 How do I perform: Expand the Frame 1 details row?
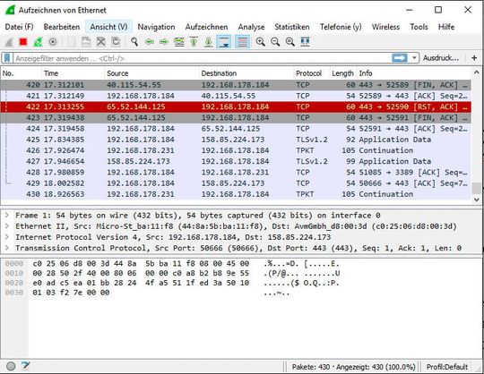tap(7, 215)
